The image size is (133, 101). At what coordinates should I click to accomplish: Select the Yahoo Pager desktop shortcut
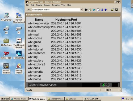[x=6, y=55]
